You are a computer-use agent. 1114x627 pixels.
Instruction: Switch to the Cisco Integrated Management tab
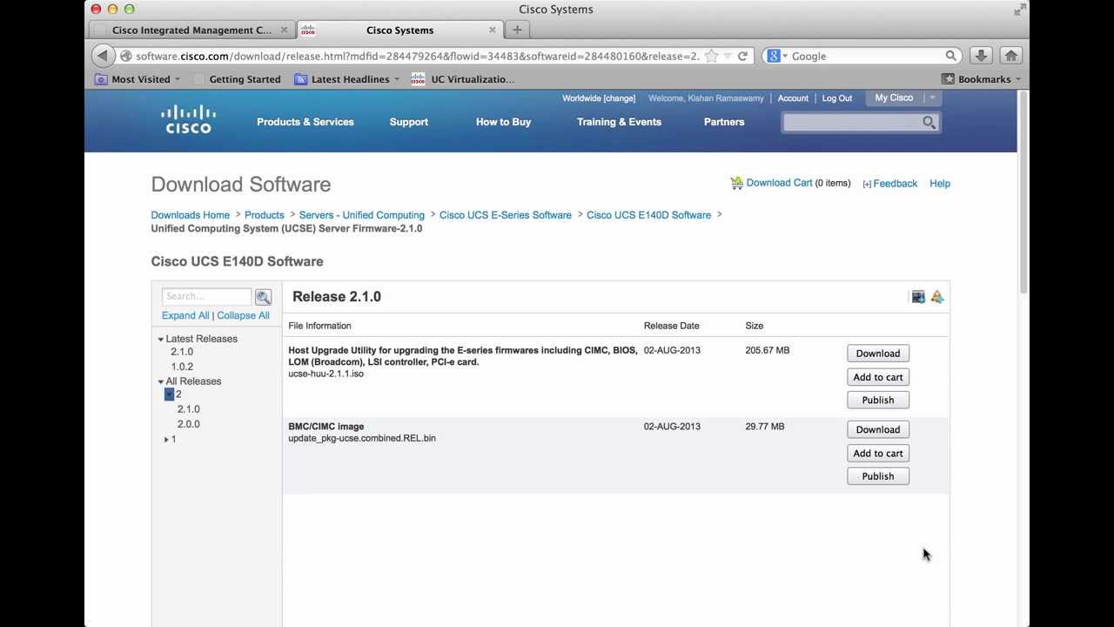(x=191, y=30)
